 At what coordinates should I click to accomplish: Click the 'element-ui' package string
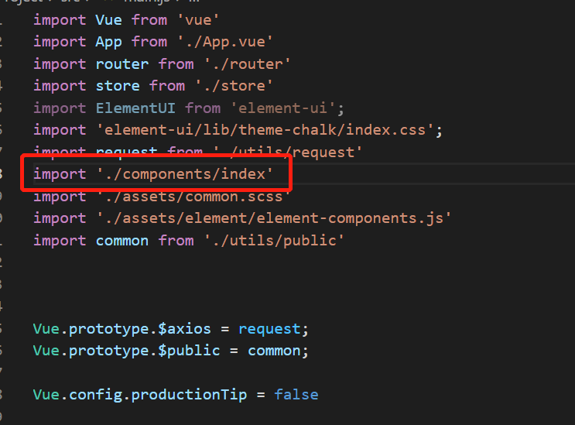283,108
